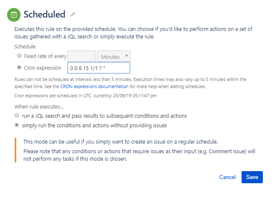
Task: Open the Minutes unit dropdown
Action: (114, 56)
